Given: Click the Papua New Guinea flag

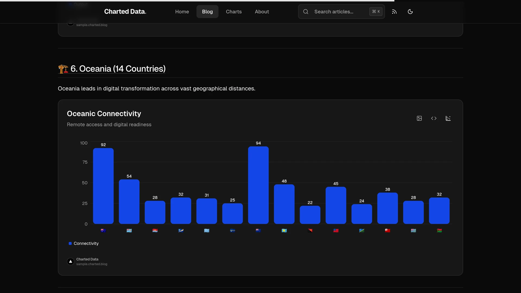Looking at the screenshot, I should (x=310, y=231).
